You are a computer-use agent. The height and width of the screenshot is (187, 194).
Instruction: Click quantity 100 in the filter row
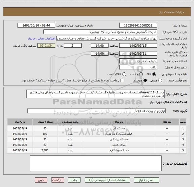coord(45,134)
